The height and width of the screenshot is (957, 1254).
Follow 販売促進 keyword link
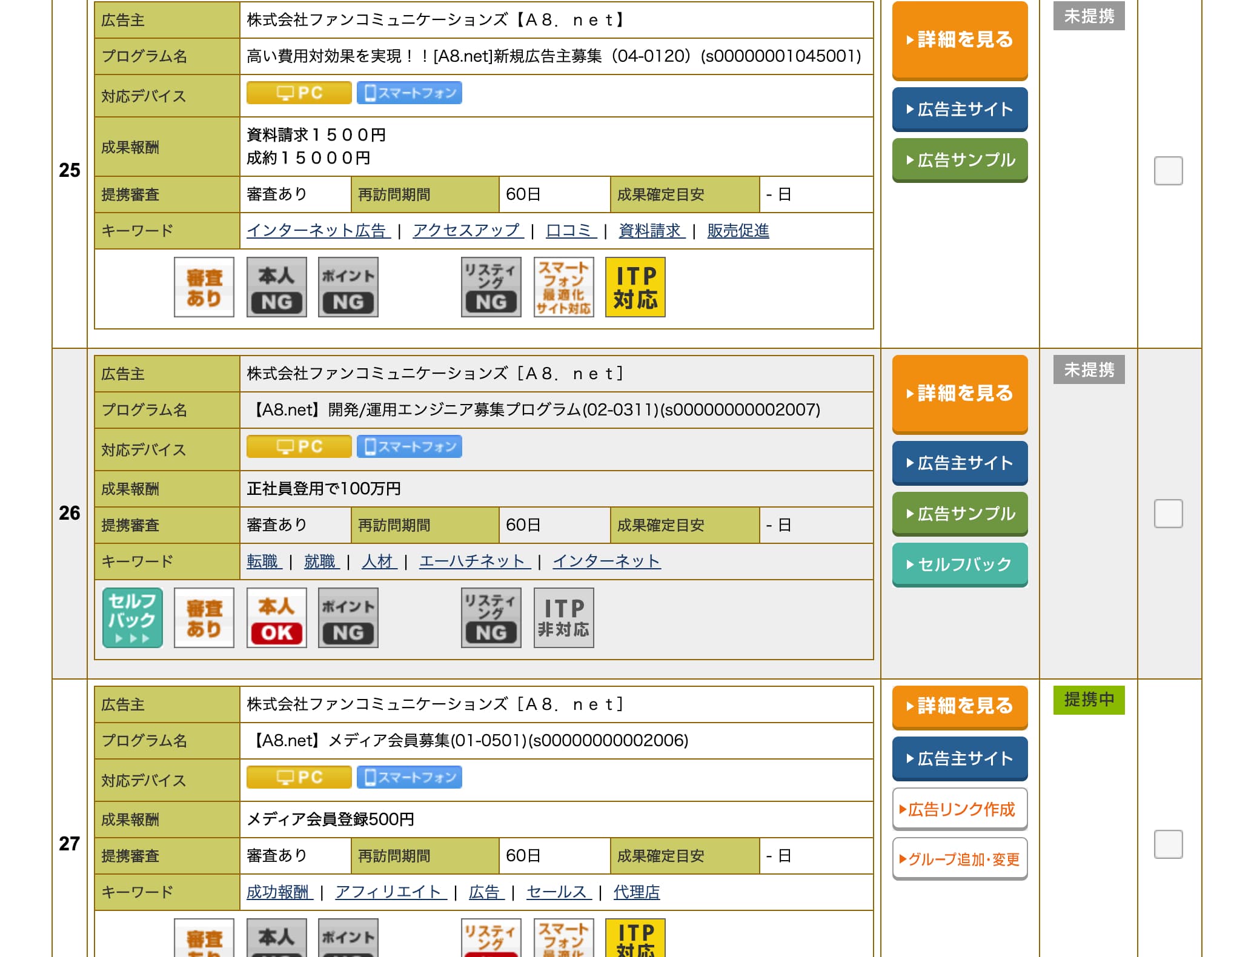coord(738,231)
